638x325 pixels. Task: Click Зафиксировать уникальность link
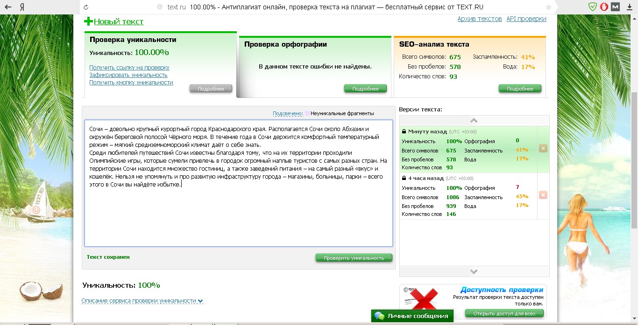(x=128, y=75)
